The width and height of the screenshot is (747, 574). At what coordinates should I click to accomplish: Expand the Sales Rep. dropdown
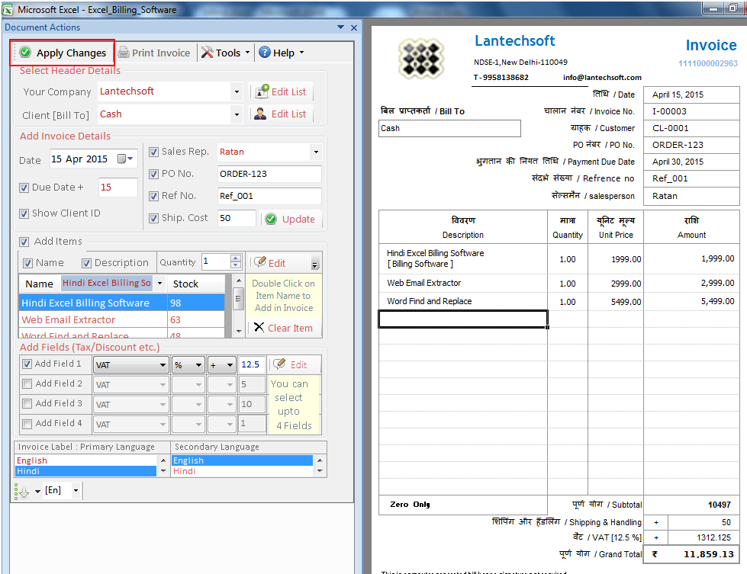pyautogui.click(x=316, y=152)
